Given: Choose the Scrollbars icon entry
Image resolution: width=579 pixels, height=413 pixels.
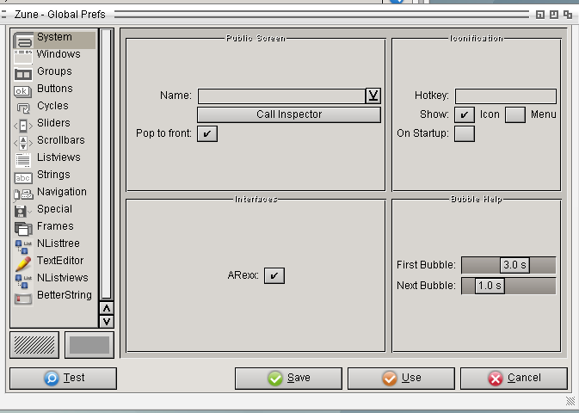Looking at the screenshot, I should [23, 141].
